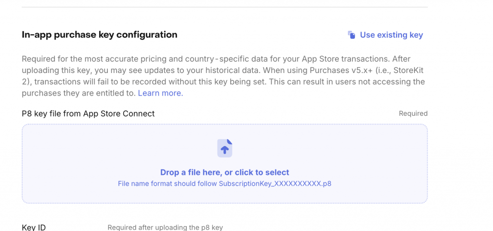The image size is (493, 231).
Task: Click the copy icon beside Use existing key
Action: click(x=352, y=35)
